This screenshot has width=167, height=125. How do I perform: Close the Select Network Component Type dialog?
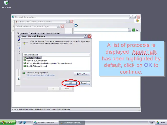click(62, 26)
